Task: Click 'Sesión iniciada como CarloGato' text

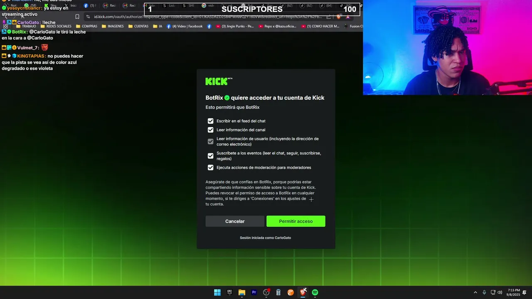Action: (x=265, y=238)
